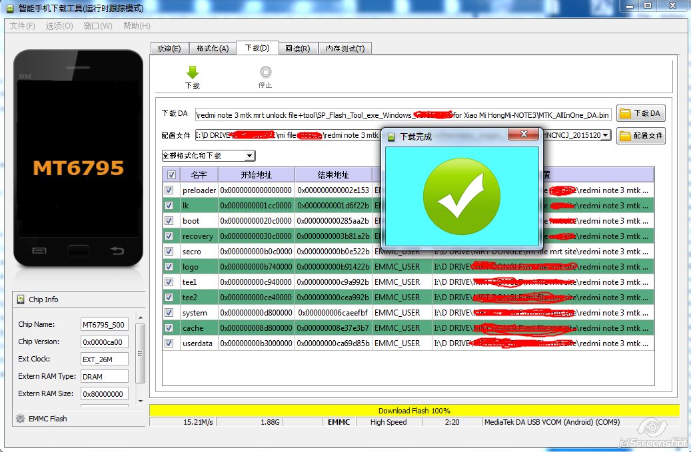691x452 pixels.
Task: Click the application icon in the title bar
Action: point(9,8)
